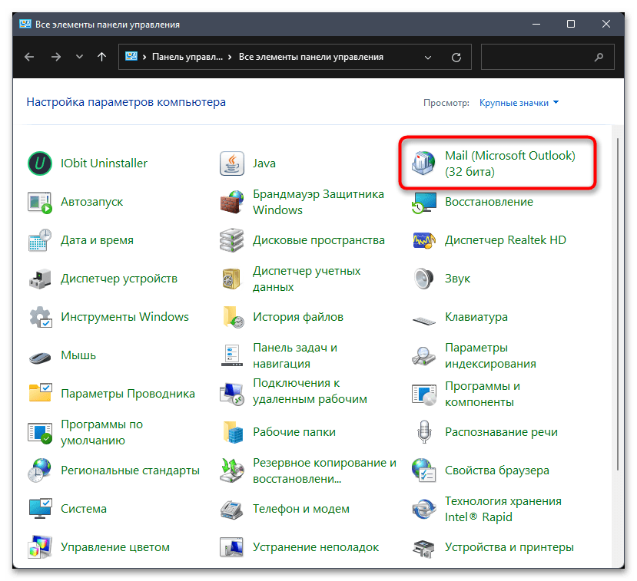Open the Система monitor icon
The height and width of the screenshot is (581, 637).
39,509
